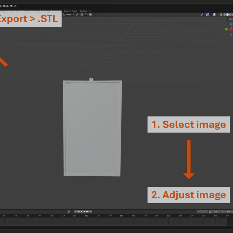Switch to wireframe viewport shading
Screen dimensions: 233x233
coord(225,15)
